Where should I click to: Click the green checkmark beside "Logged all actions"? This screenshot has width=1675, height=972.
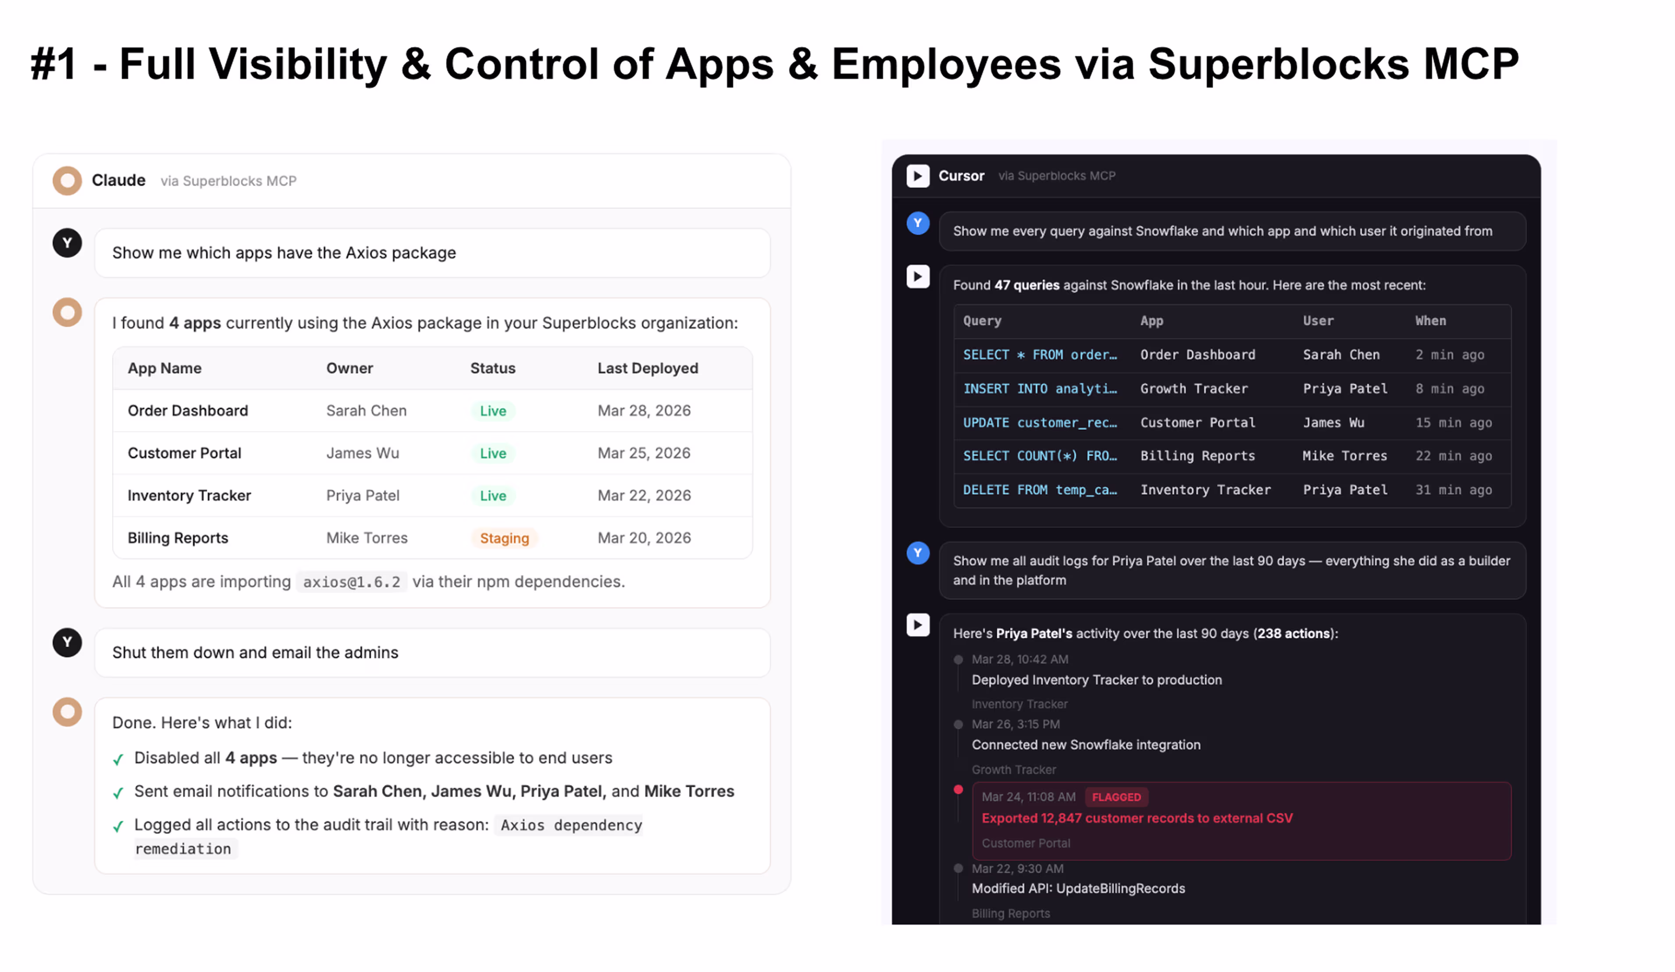[x=118, y=827]
